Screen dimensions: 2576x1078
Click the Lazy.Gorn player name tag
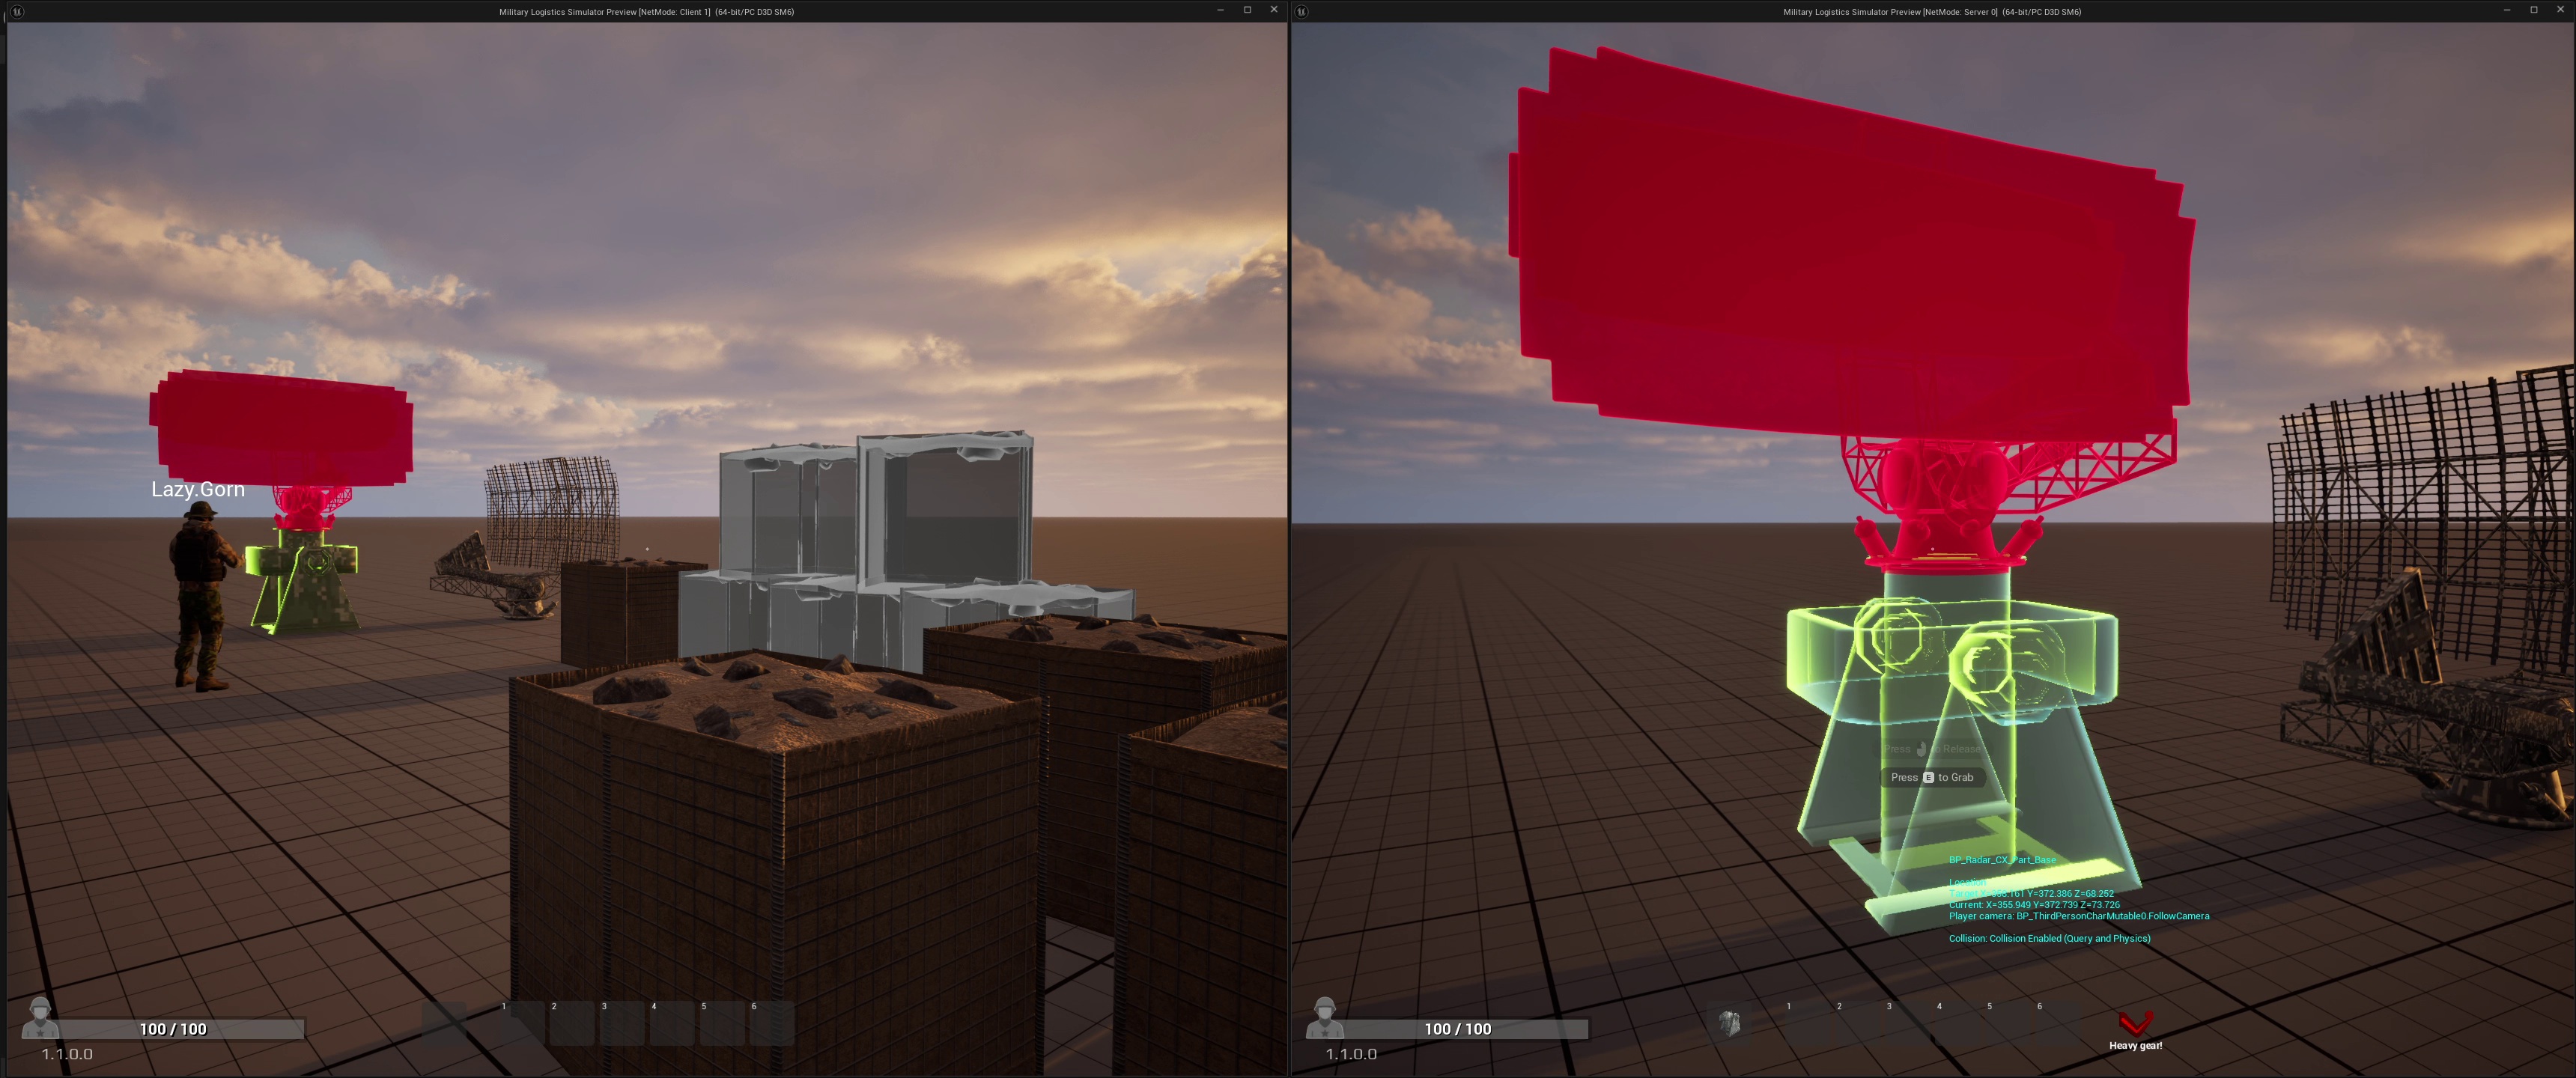[x=198, y=489]
